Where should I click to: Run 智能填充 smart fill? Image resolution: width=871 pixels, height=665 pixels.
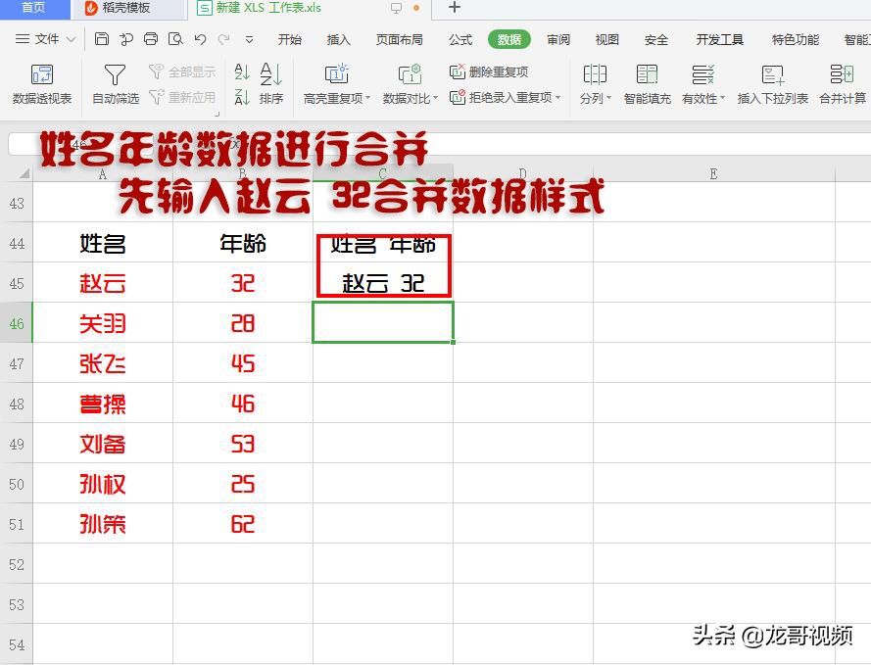(x=647, y=83)
